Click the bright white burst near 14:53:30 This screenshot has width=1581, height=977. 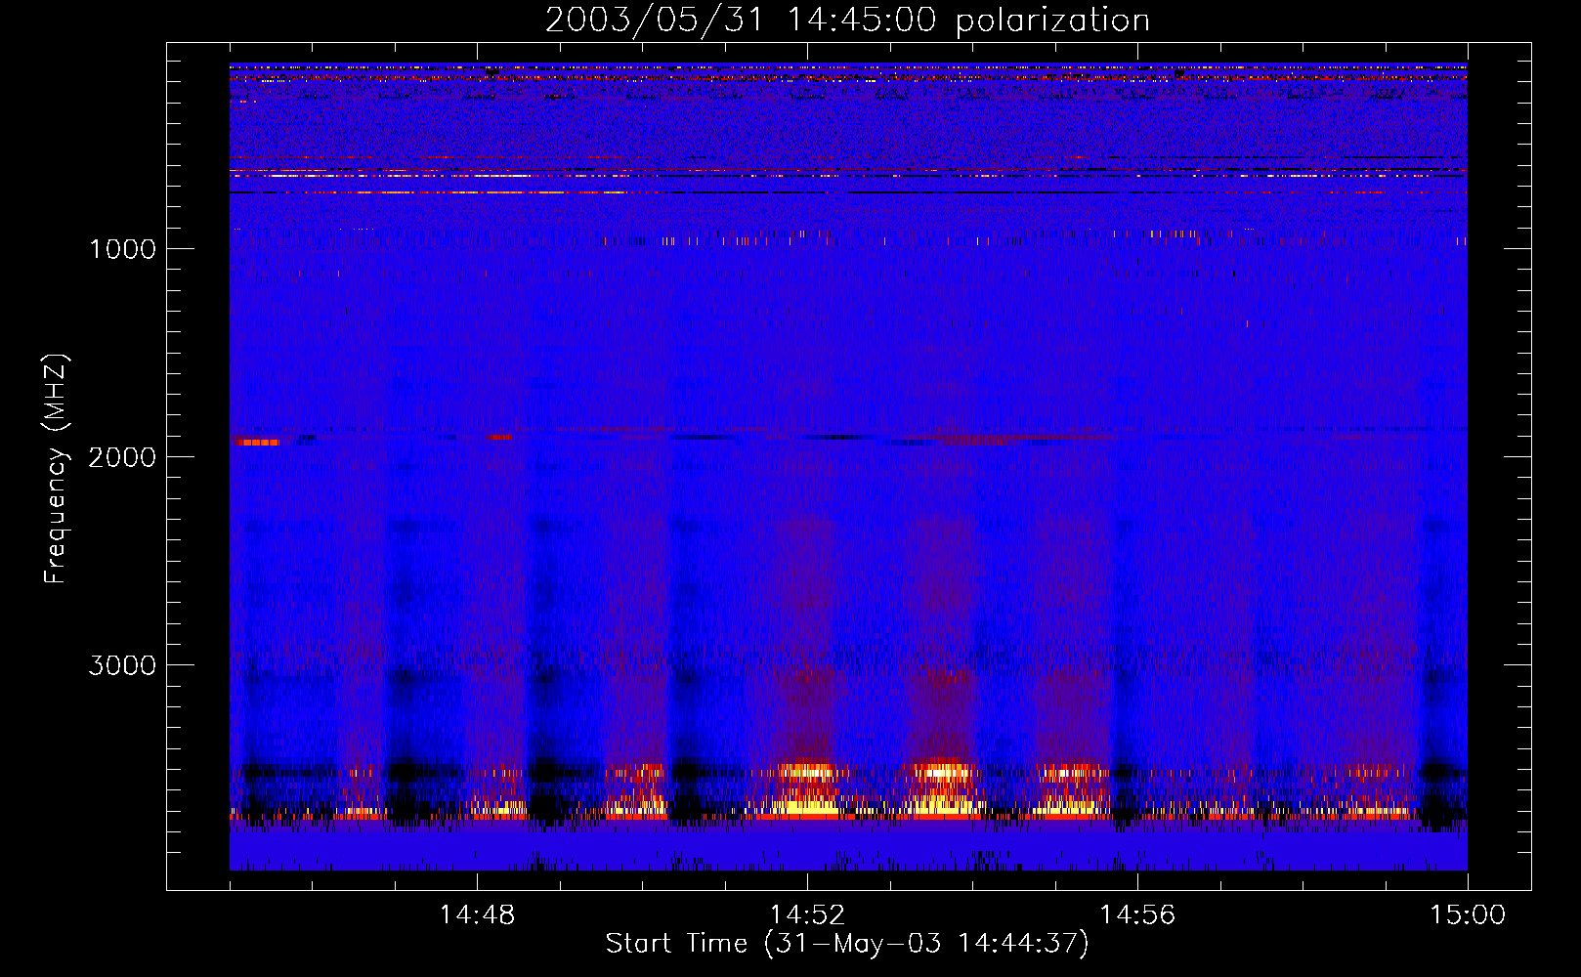tap(943, 772)
